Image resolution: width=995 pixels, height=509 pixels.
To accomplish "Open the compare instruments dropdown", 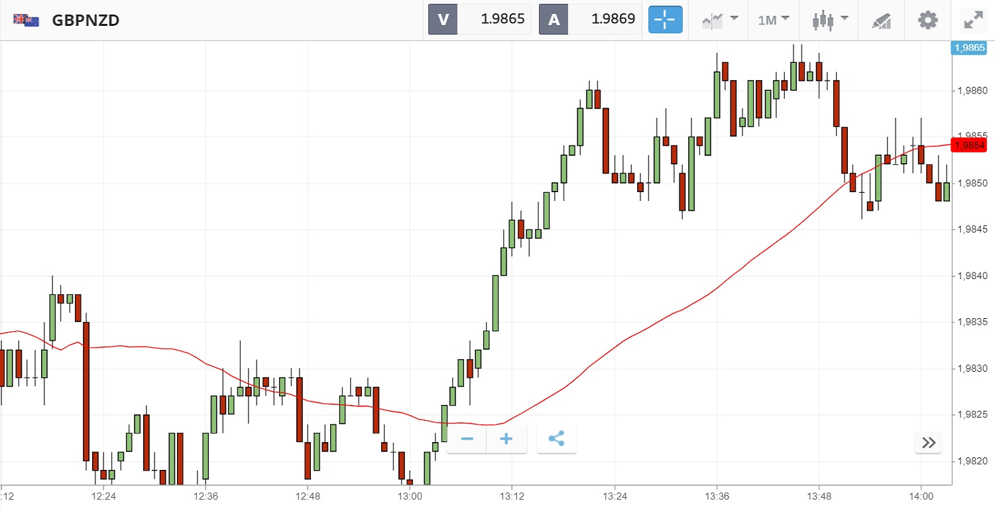I will 719,20.
